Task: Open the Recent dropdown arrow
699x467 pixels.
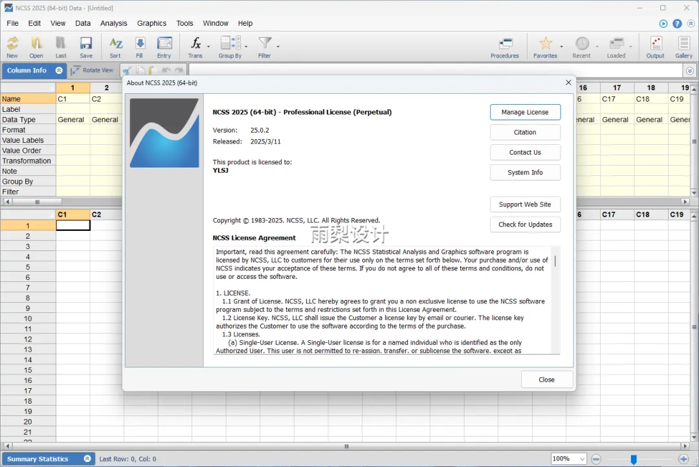Action: coord(597,47)
